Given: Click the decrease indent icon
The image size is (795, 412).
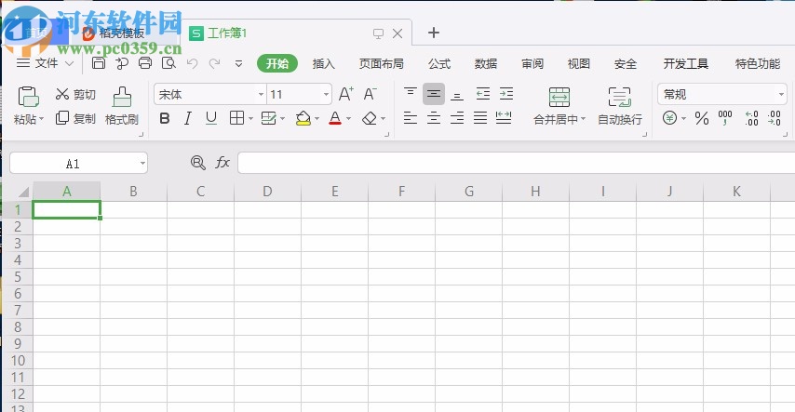Looking at the screenshot, I should click(x=483, y=93).
